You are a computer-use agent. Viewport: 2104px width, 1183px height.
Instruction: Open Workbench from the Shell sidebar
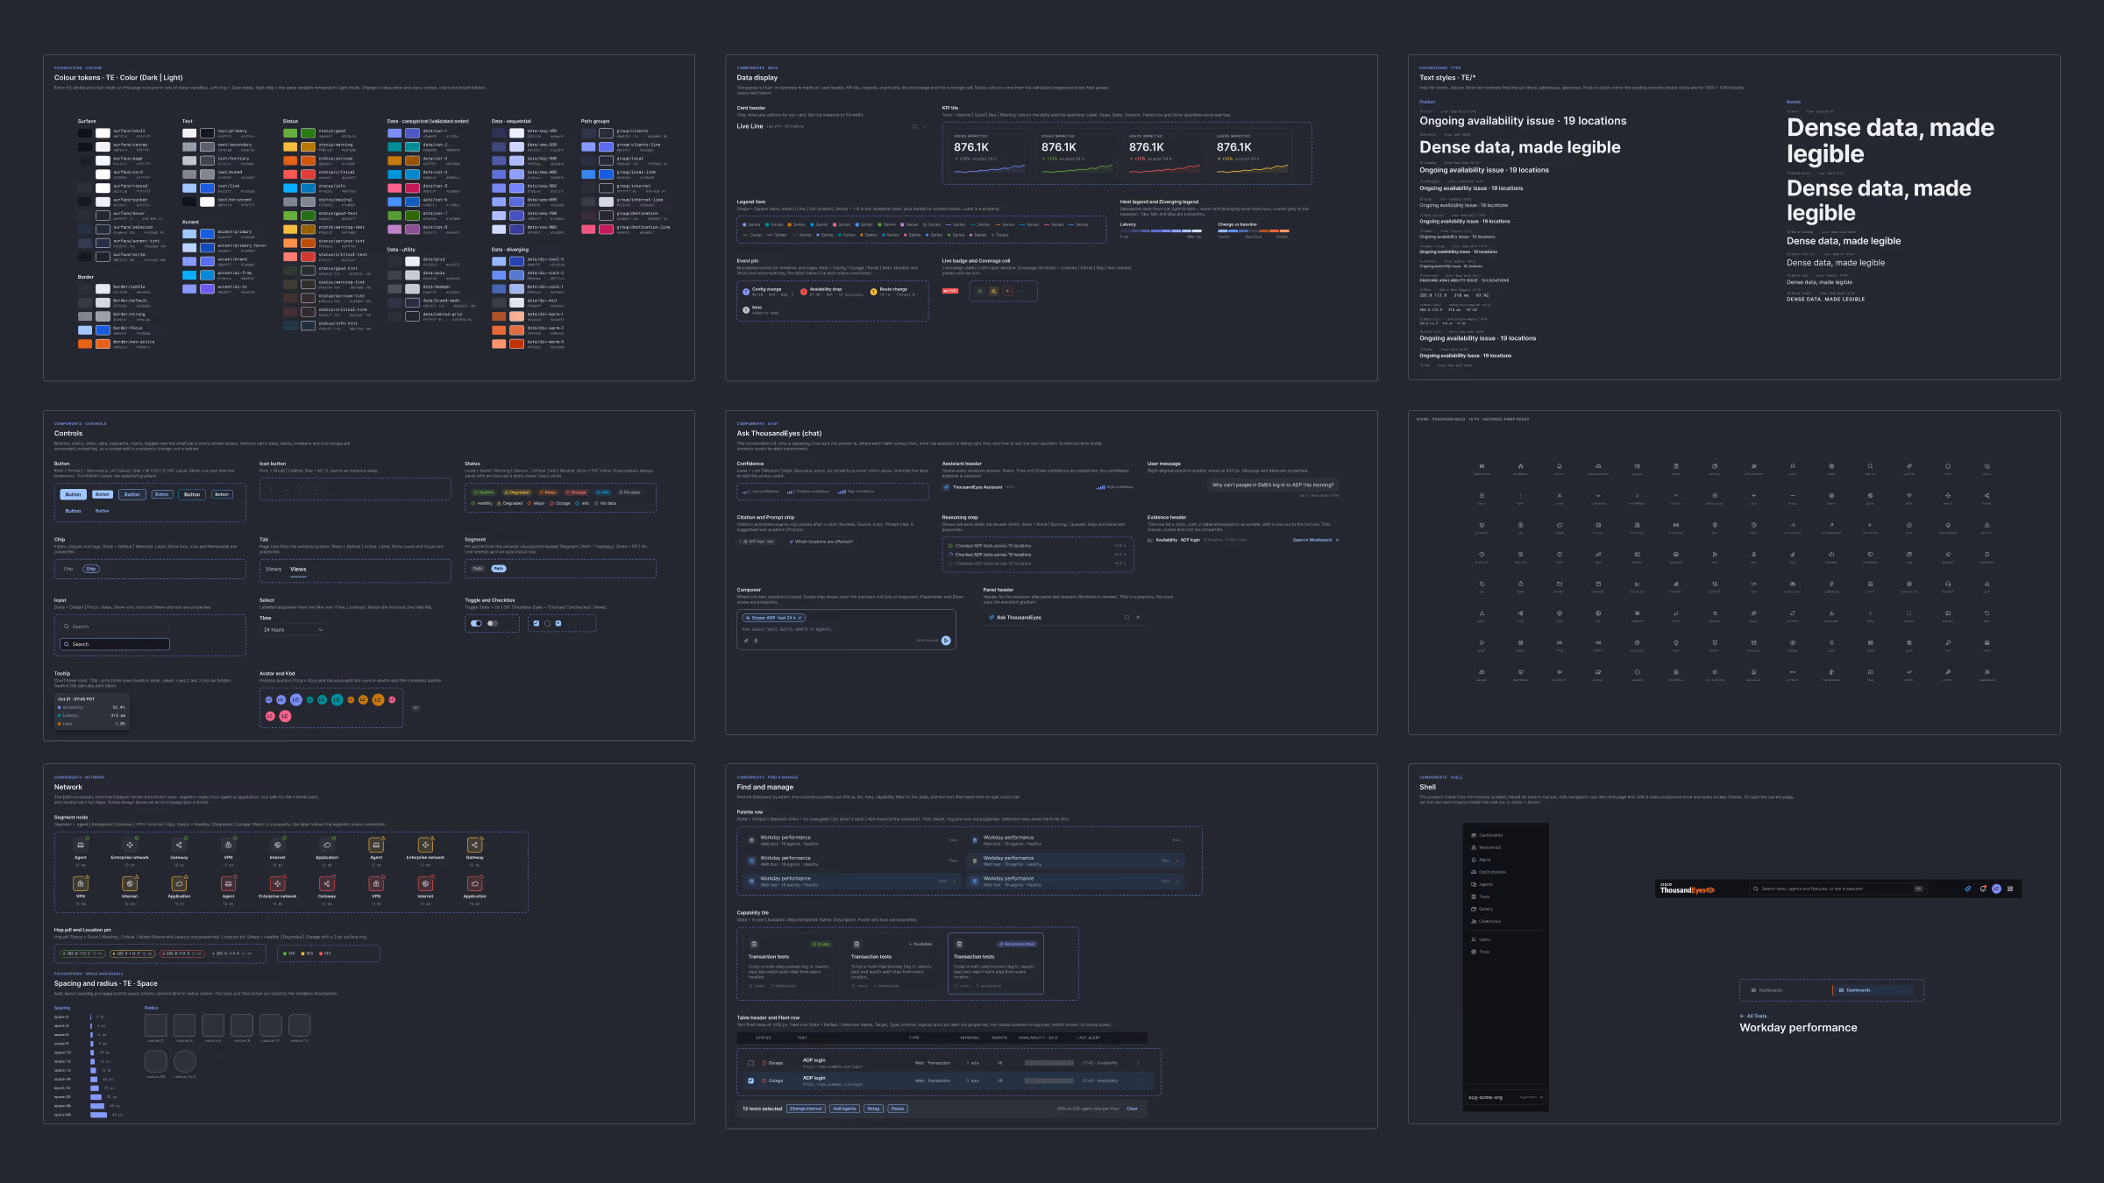[x=1486, y=847]
